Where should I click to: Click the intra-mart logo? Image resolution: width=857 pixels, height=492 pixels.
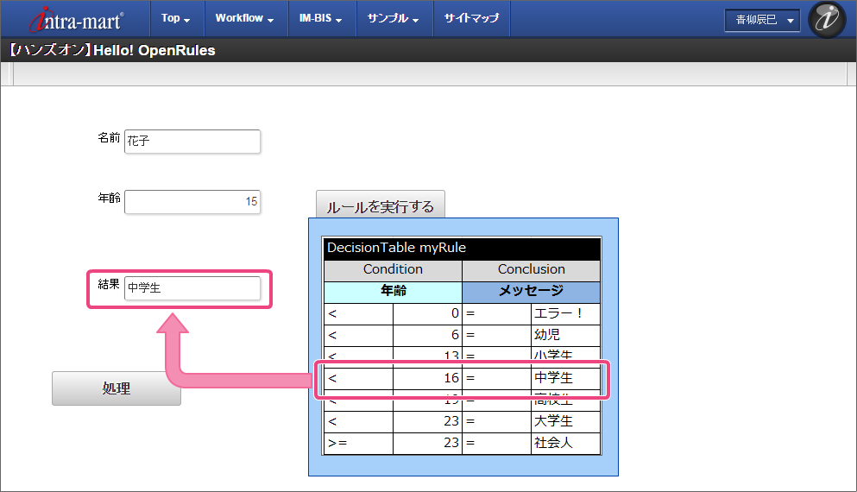[x=77, y=19]
